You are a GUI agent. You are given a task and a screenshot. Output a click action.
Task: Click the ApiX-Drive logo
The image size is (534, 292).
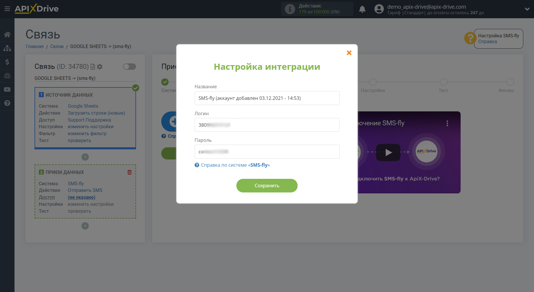point(37,9)
